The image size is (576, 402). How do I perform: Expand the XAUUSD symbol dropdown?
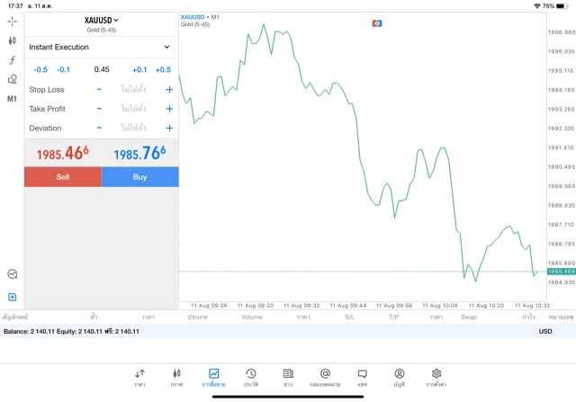(101, 20)
